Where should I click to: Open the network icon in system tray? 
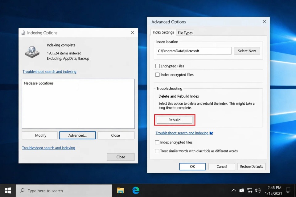click(250, 190)
